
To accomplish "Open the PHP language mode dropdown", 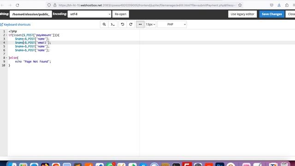I will (172, 24).
